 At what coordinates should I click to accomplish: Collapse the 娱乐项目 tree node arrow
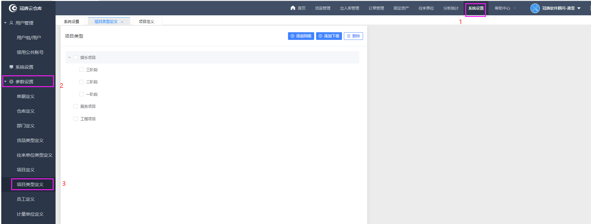point(69,57)
